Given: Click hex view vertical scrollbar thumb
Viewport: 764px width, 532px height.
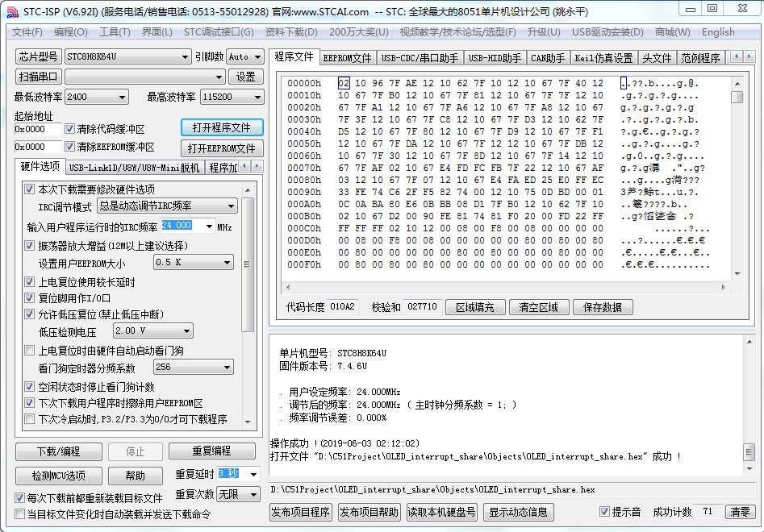Looking at the screenshot, I should pyautogui.click(x=737, y=97).
